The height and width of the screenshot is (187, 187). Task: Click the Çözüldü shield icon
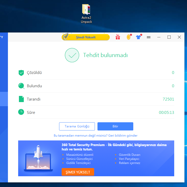click(21, 73)
